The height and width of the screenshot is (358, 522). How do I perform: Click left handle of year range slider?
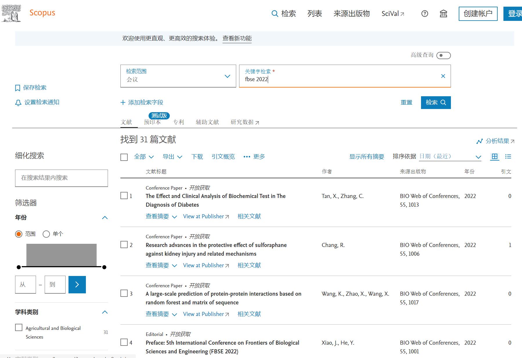pyautogui.click(x=19, y=267)
